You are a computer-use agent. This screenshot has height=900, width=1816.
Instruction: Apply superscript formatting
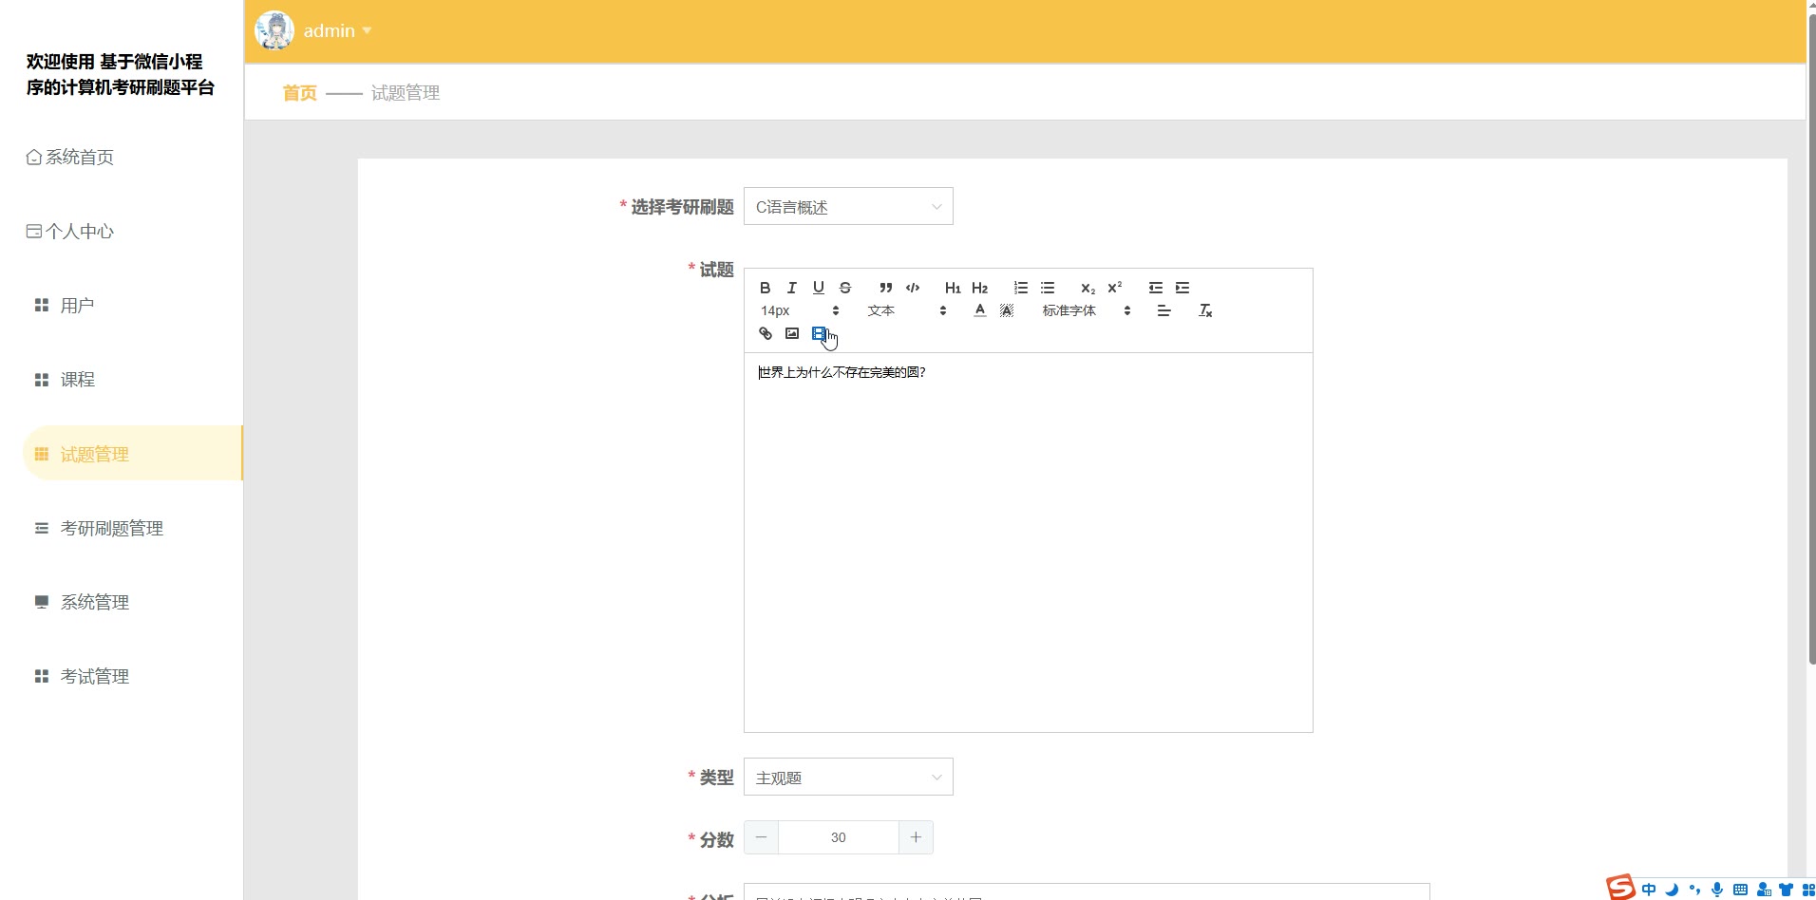tap(1115, 288)
